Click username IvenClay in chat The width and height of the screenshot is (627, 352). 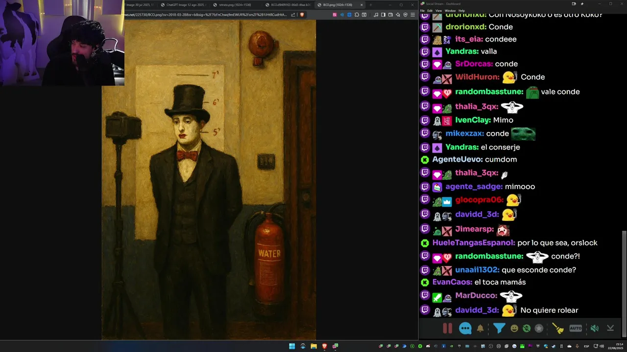(x=473, y=120)
